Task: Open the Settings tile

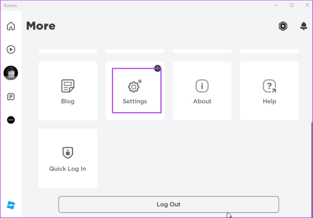Action: [135, 91]
